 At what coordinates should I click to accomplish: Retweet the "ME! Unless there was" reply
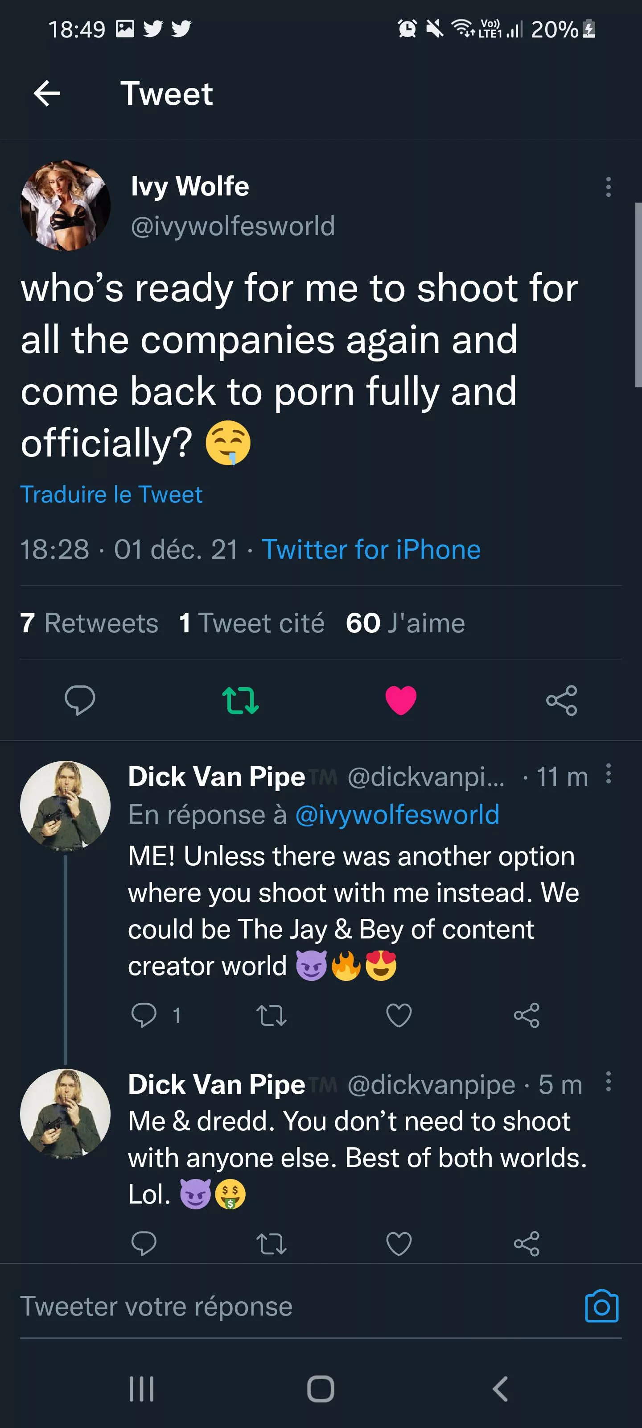coord(272,1016)
